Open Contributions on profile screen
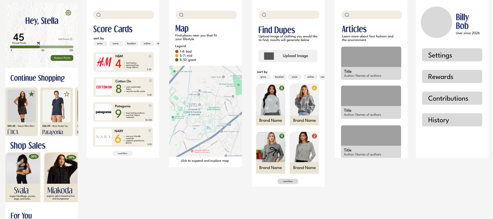493x219 pixels. point(452,98)
